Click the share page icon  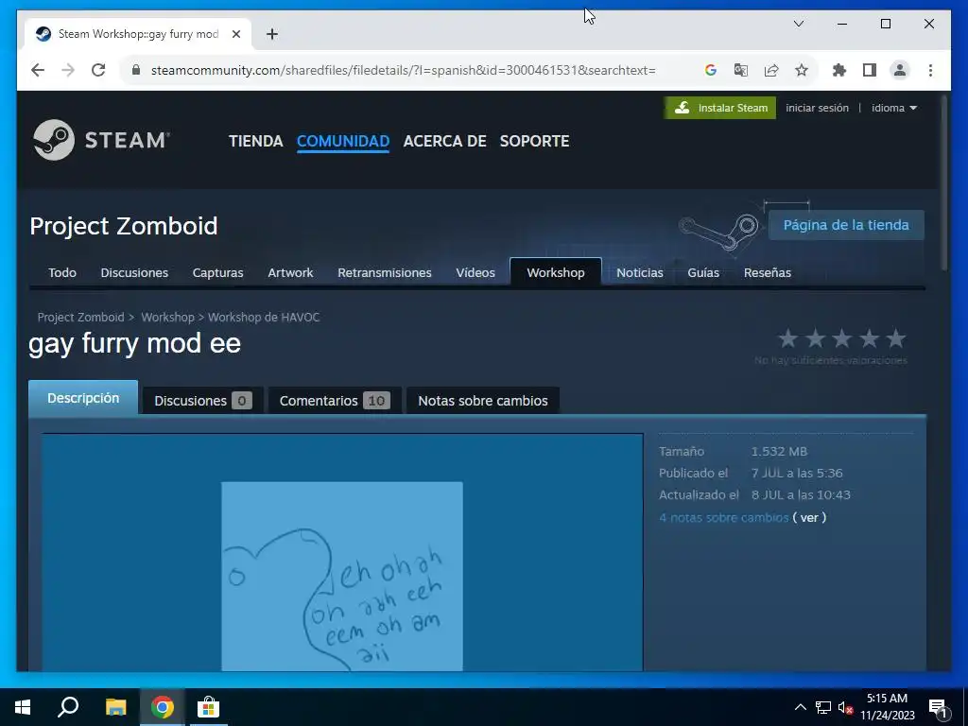coord(771,70)
